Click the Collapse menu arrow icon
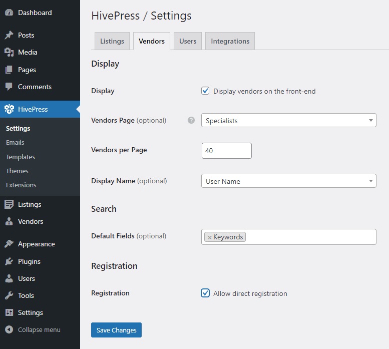This screenshot has width=389, height=349. pyautogui.click(x=9, y=329)
